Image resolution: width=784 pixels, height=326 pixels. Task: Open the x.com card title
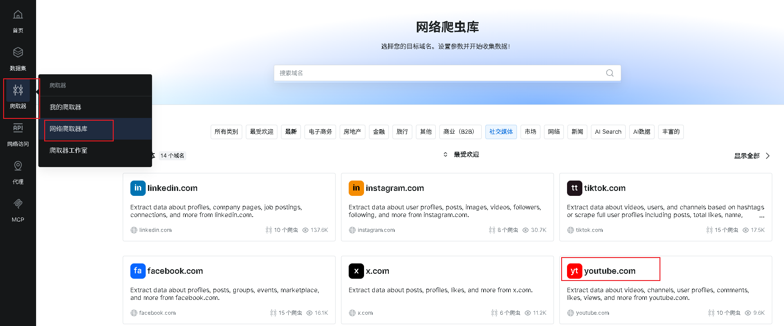tap(378, 271)
